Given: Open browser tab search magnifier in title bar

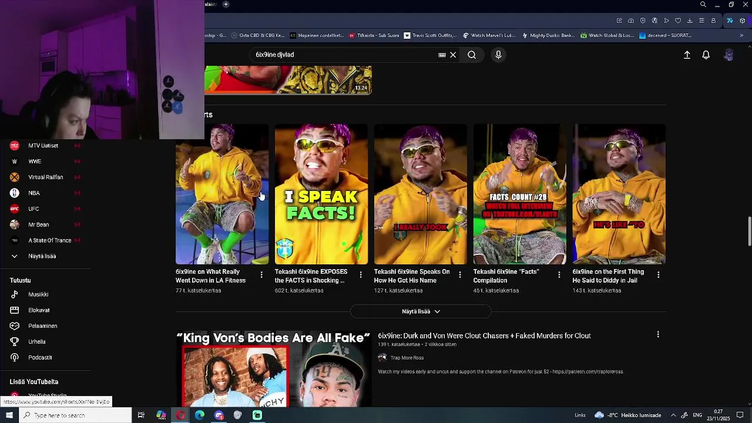Looking at the screenshot, I should (x=703, y=5).
